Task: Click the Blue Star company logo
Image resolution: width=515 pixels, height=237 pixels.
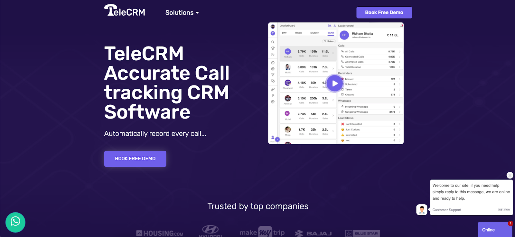Action: (362, 233)
